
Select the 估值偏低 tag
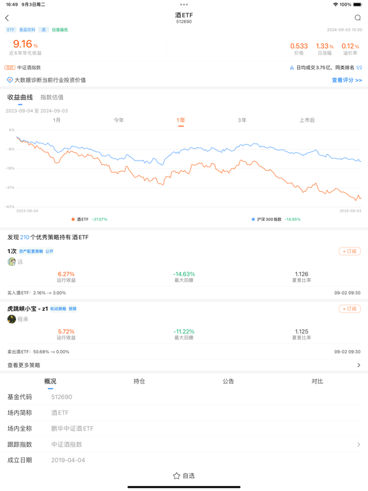pos(60,30)
